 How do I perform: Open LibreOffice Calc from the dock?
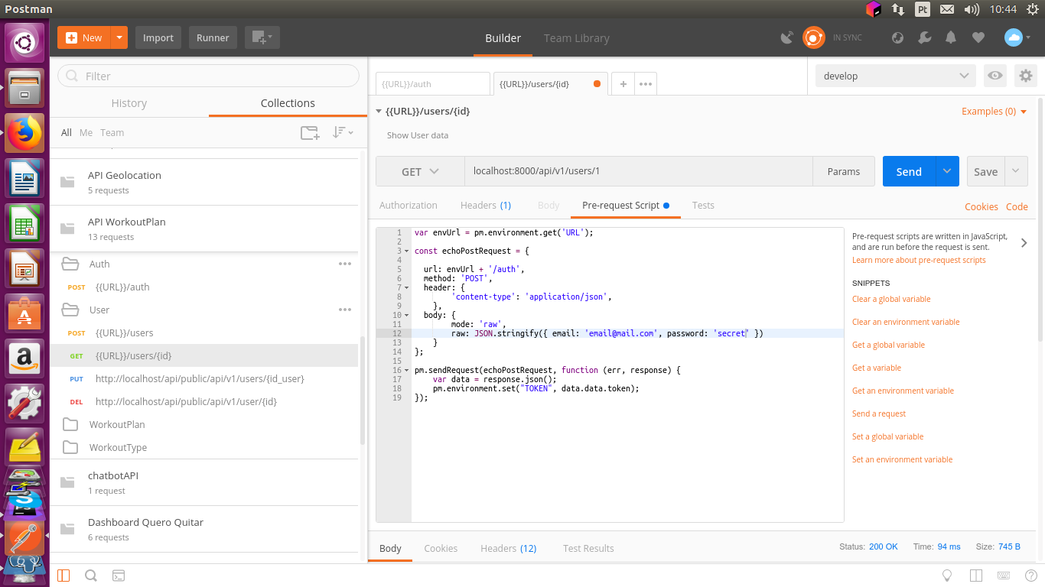click(x=25, y=223)
